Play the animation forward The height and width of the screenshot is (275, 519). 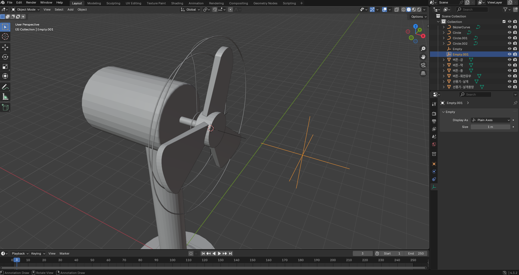[x=219, y=253]
